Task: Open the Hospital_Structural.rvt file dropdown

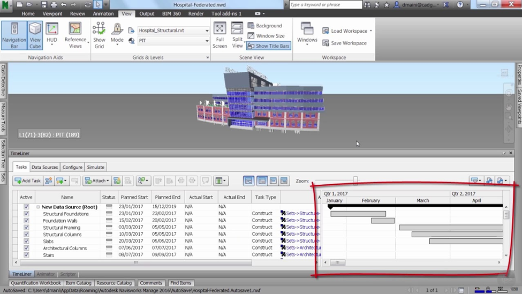Action: [x=207, y=31]
